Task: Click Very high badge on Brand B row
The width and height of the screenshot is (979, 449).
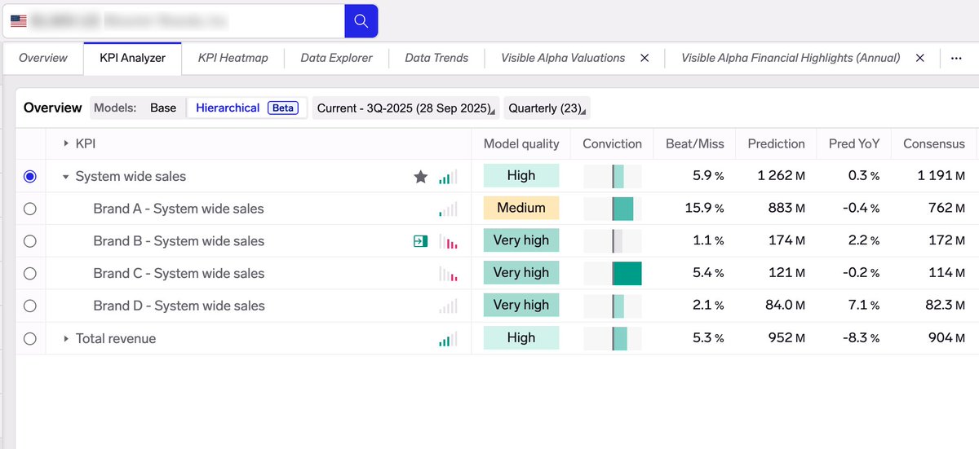Action: (521, 240)
